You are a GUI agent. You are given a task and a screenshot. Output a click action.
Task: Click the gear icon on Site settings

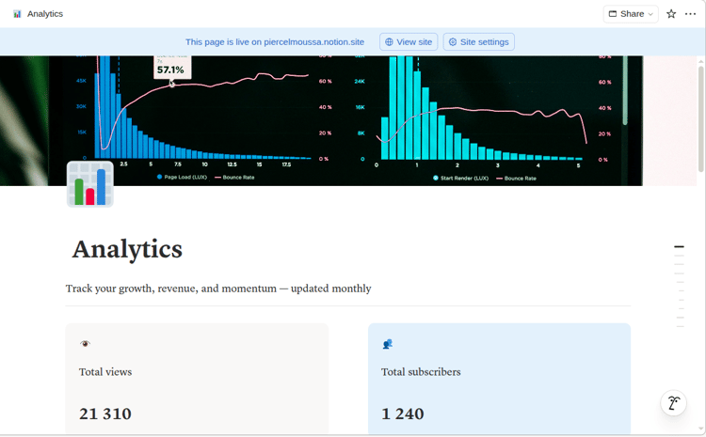click(453, 42)
